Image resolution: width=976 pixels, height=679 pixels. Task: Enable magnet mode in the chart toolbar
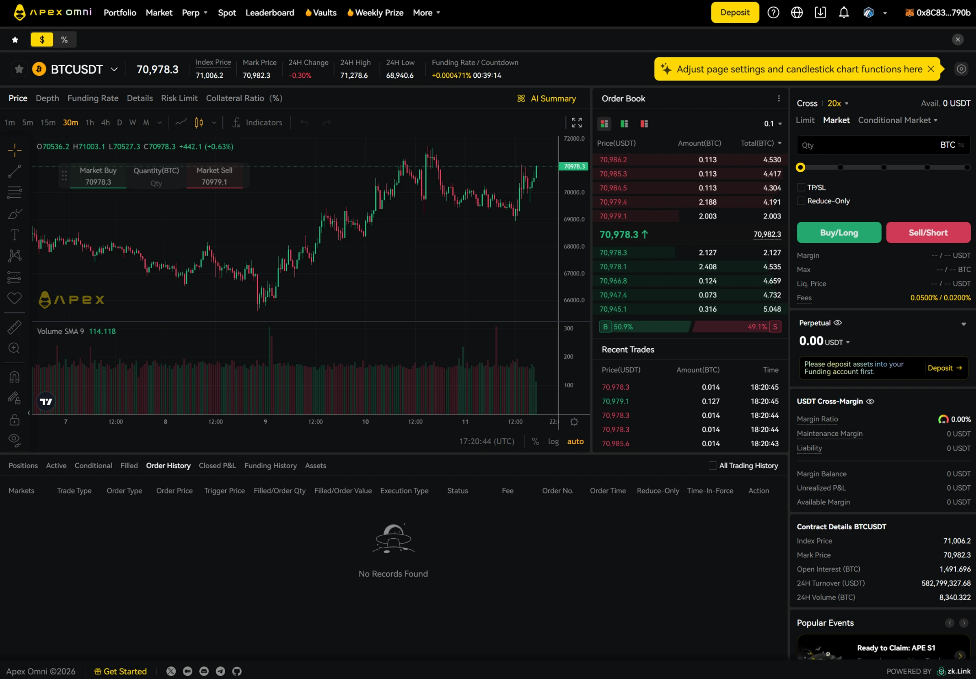(x=15, y=377)
